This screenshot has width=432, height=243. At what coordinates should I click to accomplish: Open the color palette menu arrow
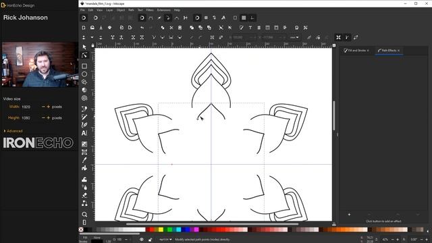point(428,231)
